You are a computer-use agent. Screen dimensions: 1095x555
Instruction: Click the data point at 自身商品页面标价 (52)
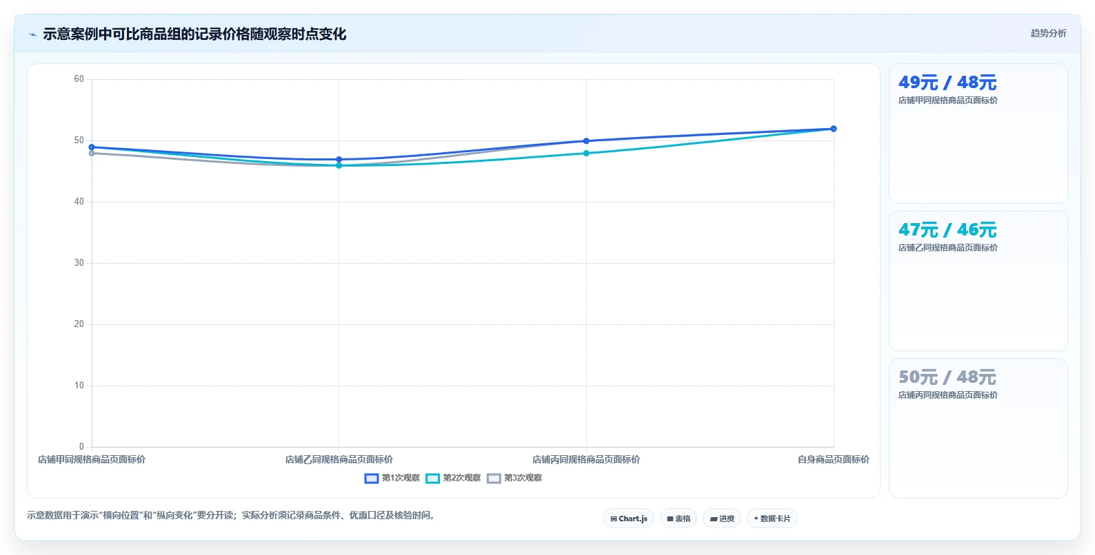coord(834,129)
